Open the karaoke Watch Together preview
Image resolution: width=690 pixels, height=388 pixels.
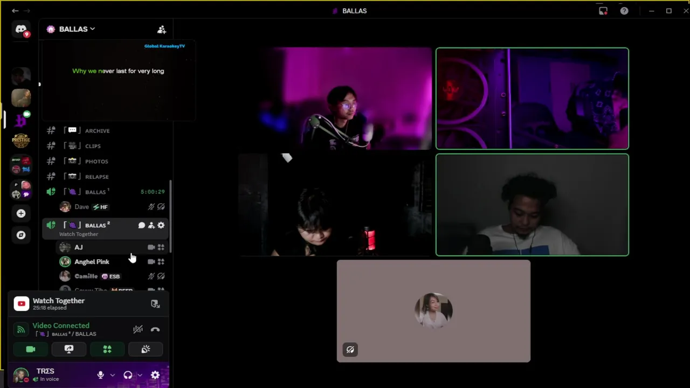tap(118, 81)
